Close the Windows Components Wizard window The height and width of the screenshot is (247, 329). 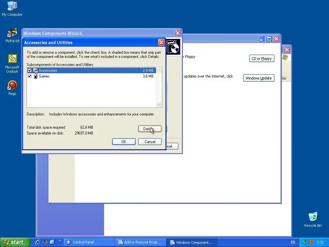(178, 33)
